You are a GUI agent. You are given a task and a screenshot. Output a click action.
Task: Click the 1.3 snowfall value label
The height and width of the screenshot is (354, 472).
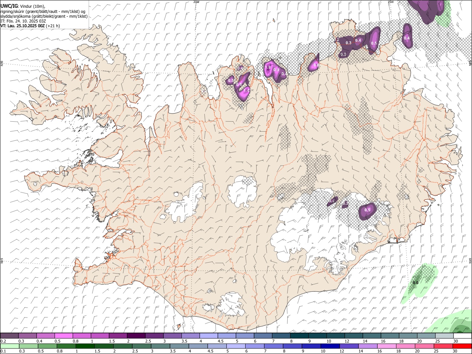[x=268, y=67]
